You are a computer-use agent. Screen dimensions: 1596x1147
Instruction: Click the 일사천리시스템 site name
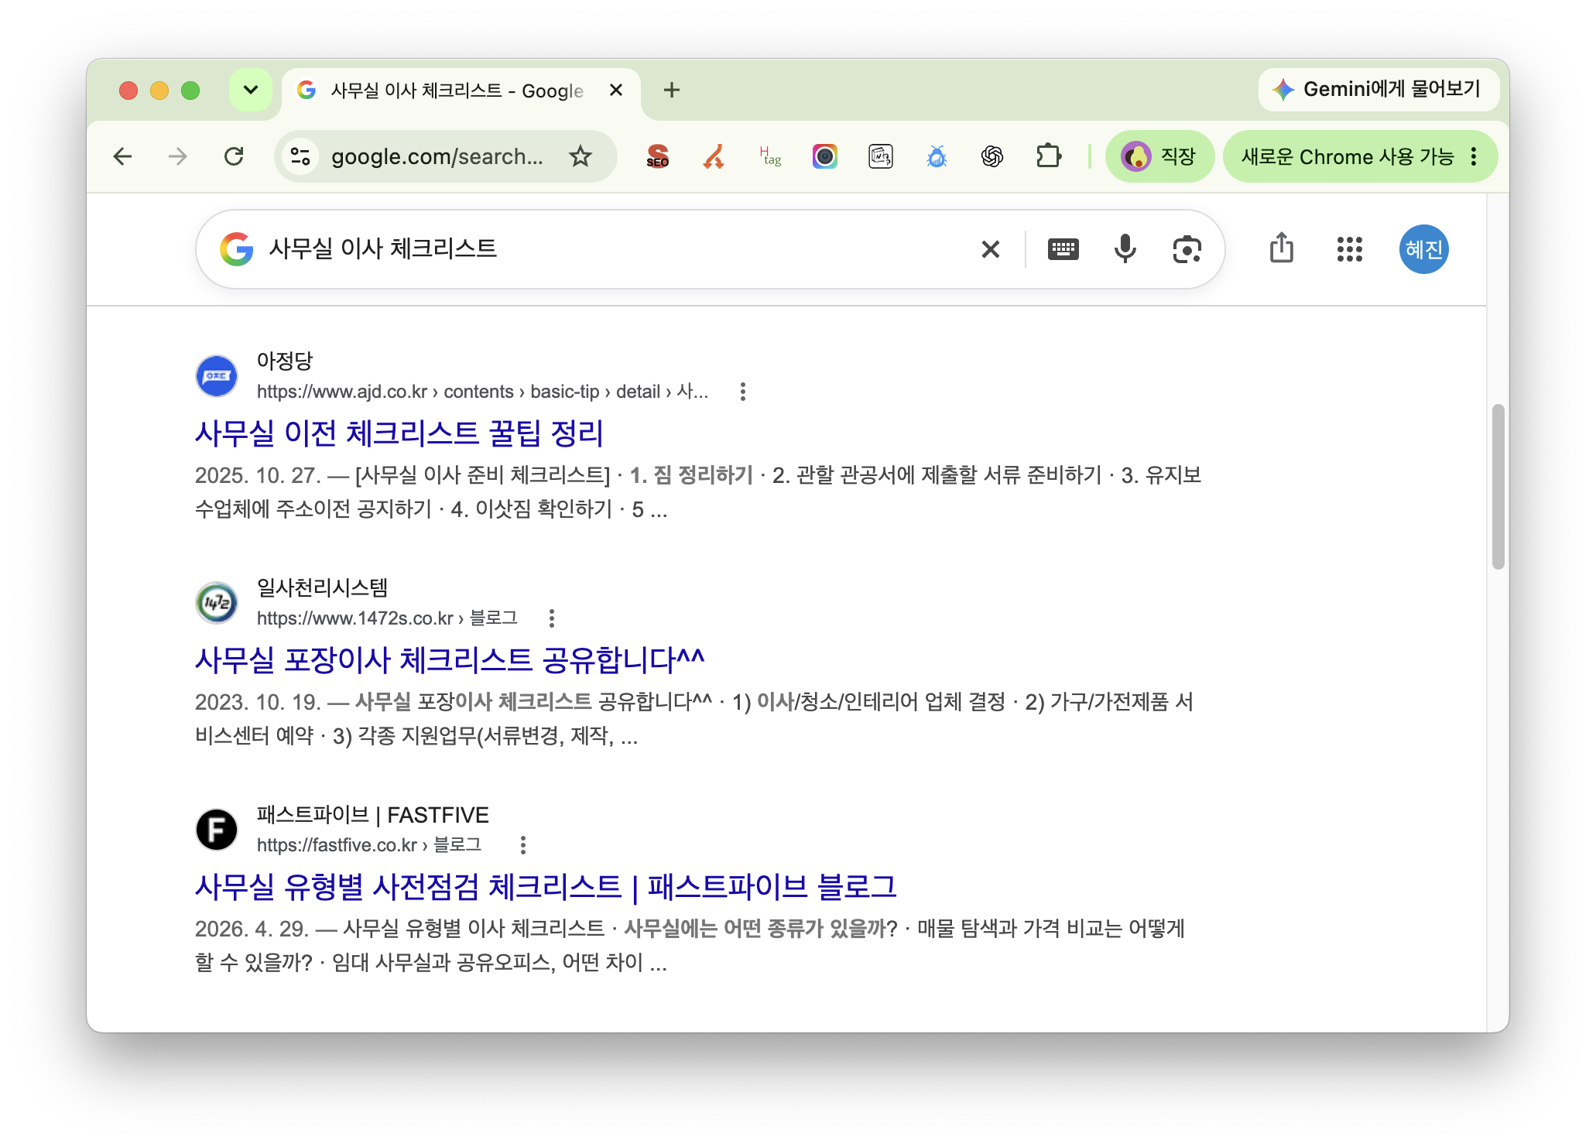click(x=322, y=587)
